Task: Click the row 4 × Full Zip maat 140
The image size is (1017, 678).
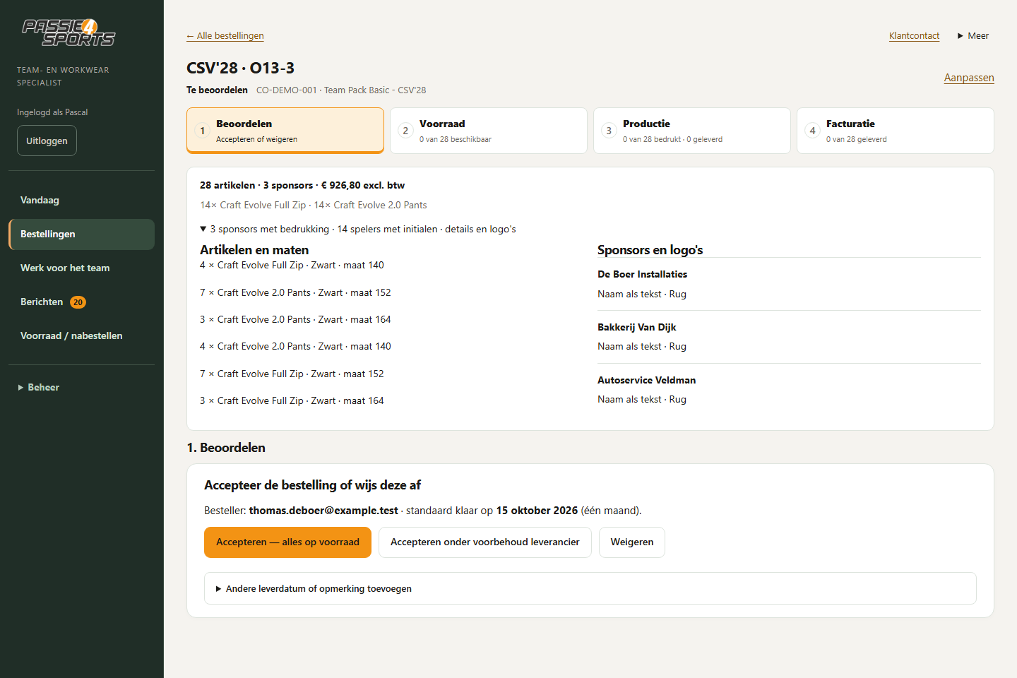Action: [292, 266]
